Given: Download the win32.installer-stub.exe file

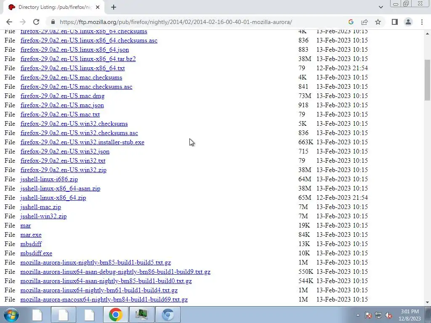Looking at the screenshot, I should pyautogui.click(x=82, y=142).
